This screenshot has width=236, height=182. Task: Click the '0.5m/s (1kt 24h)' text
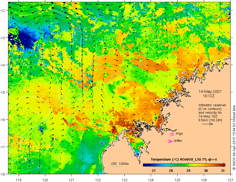pos(210,120)
